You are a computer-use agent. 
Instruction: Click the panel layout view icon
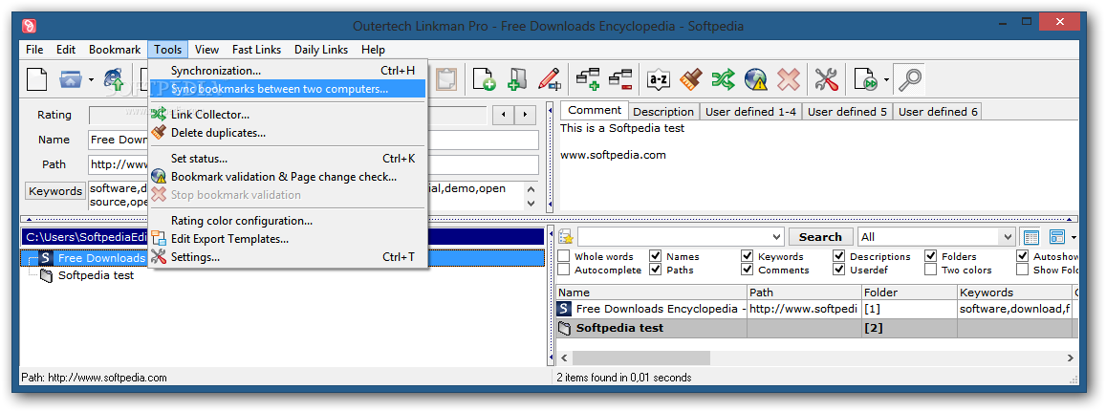coord(1057,237)
